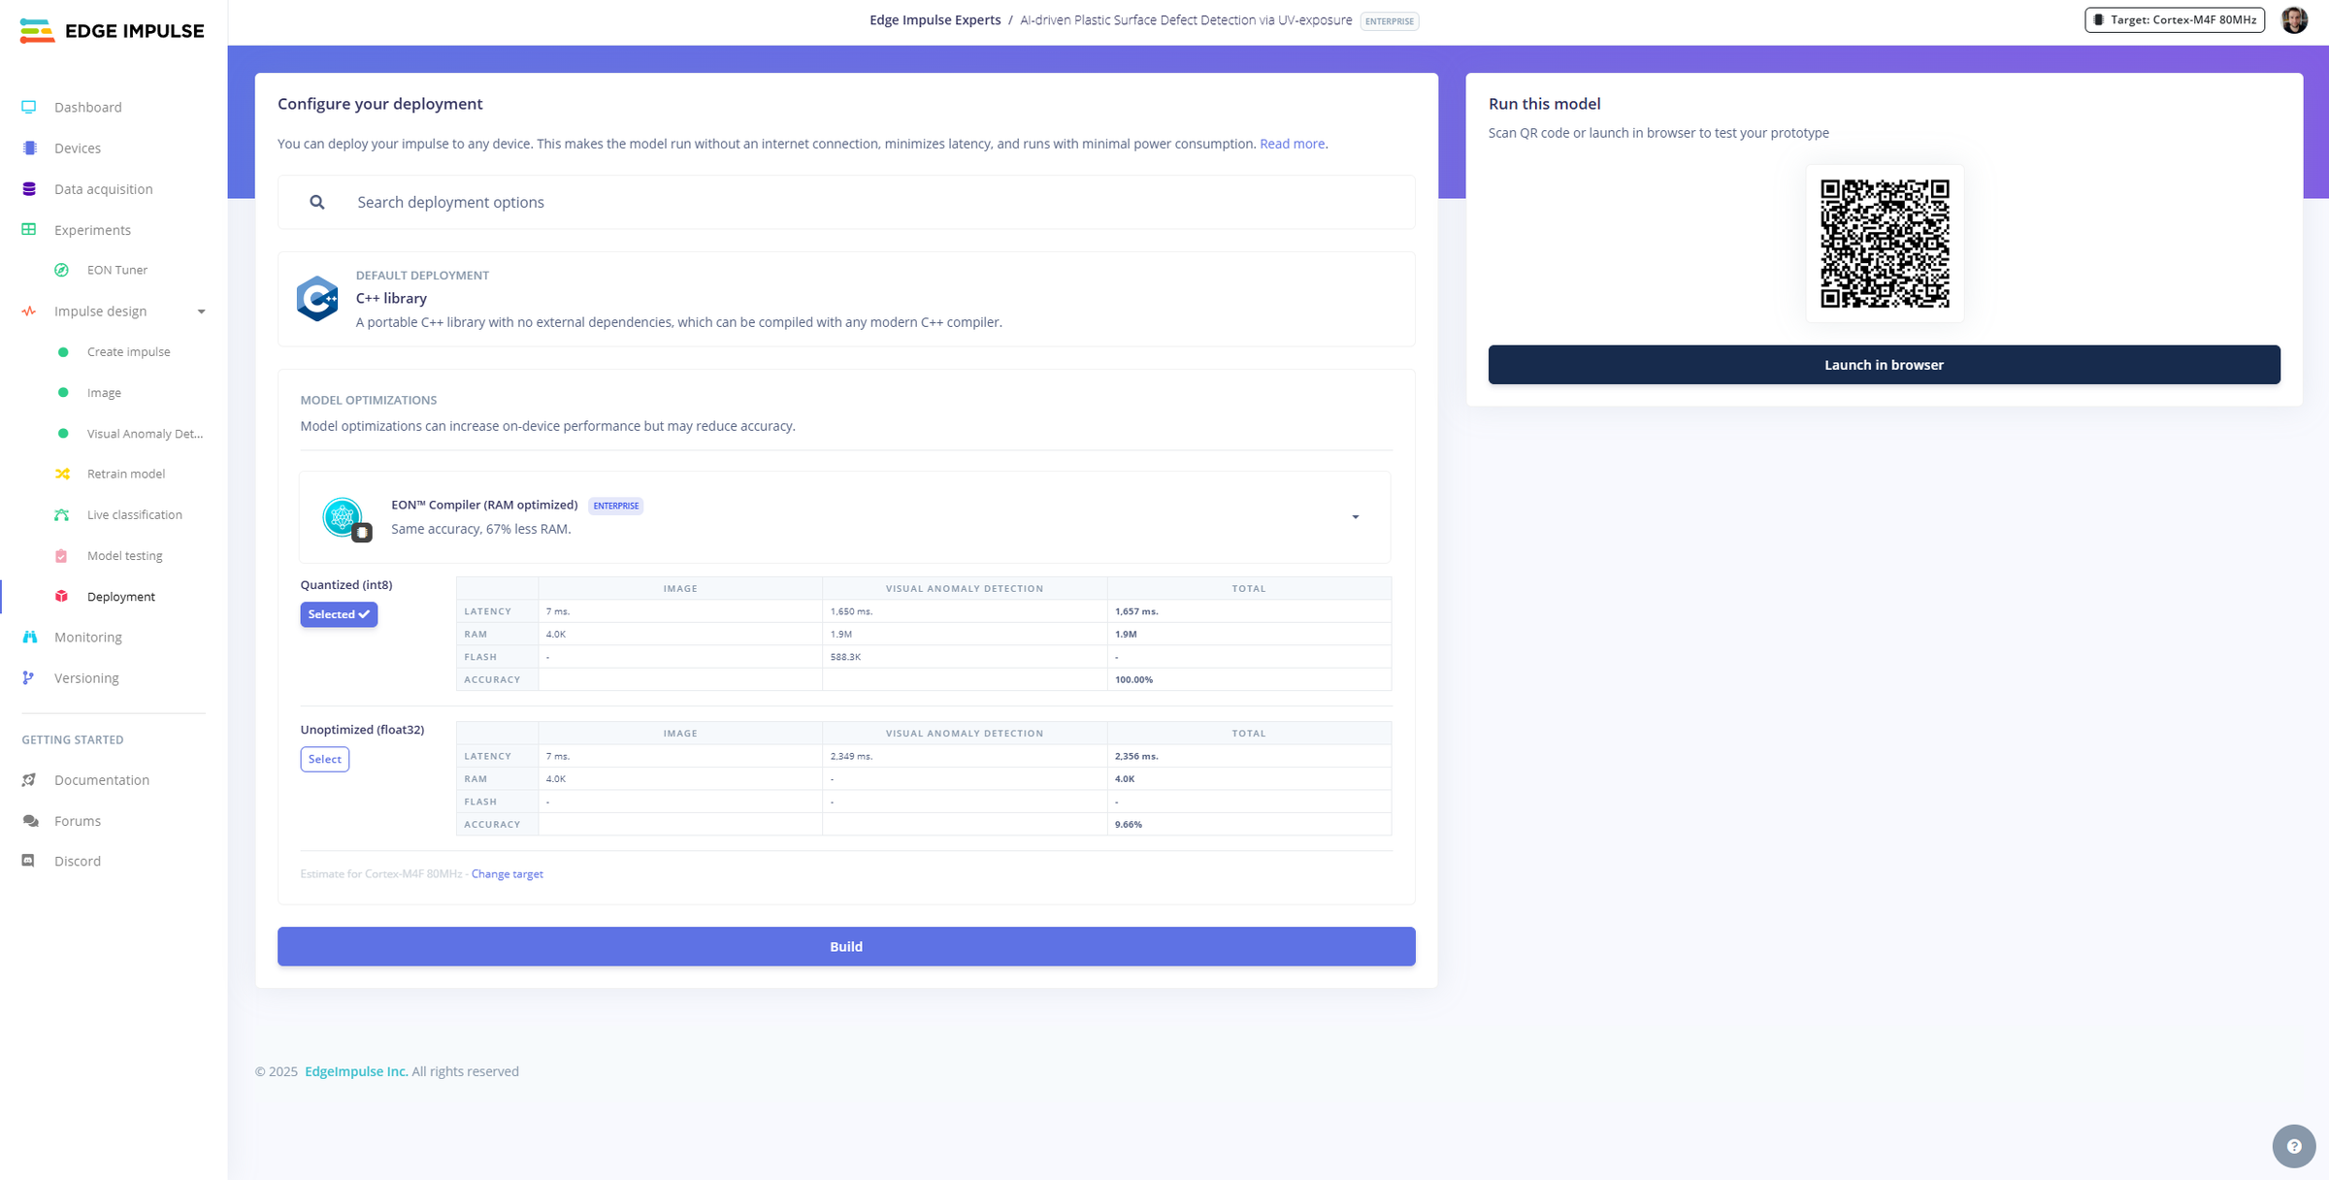
Task: Open the Versioning section
Action: tap(86, 678)
